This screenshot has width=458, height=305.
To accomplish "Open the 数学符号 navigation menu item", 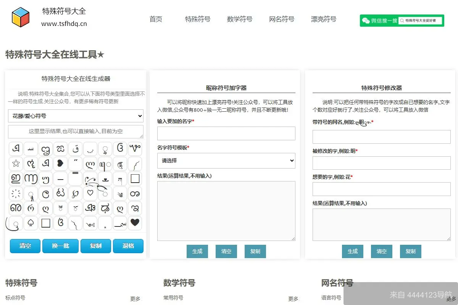I will point(240,19).
